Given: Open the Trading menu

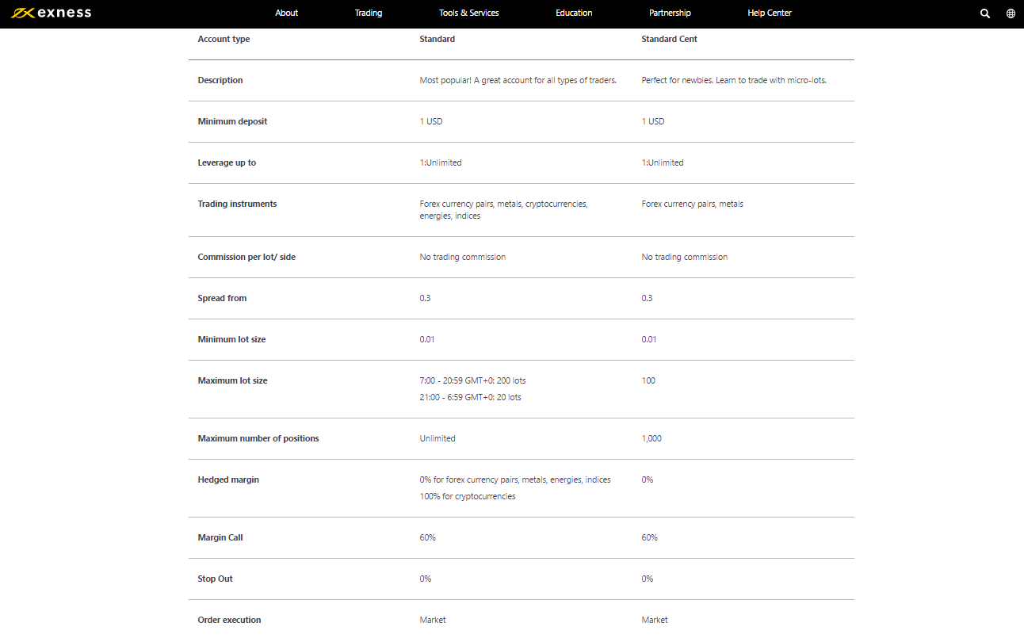Looking at the screenshot, I should [369, 13].
